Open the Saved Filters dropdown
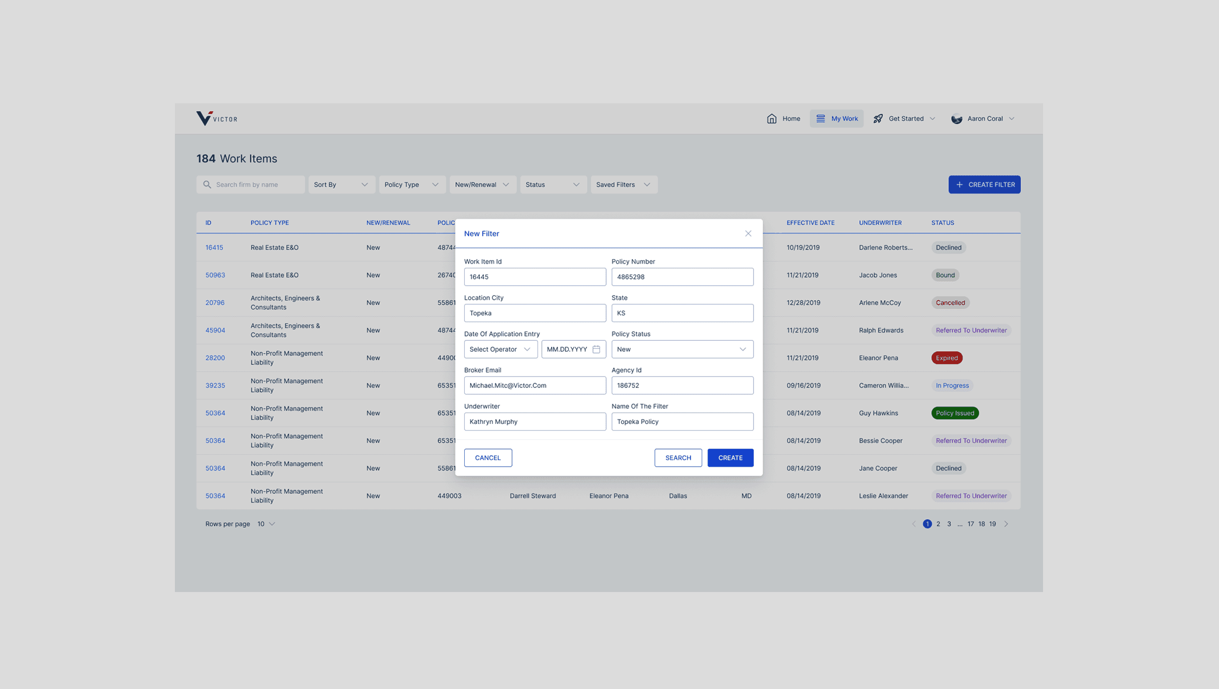1219x689 pixels. [623, 184]
